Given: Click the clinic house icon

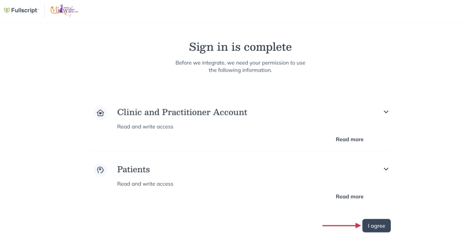Looking at the screenshot, I should (101, 113).
